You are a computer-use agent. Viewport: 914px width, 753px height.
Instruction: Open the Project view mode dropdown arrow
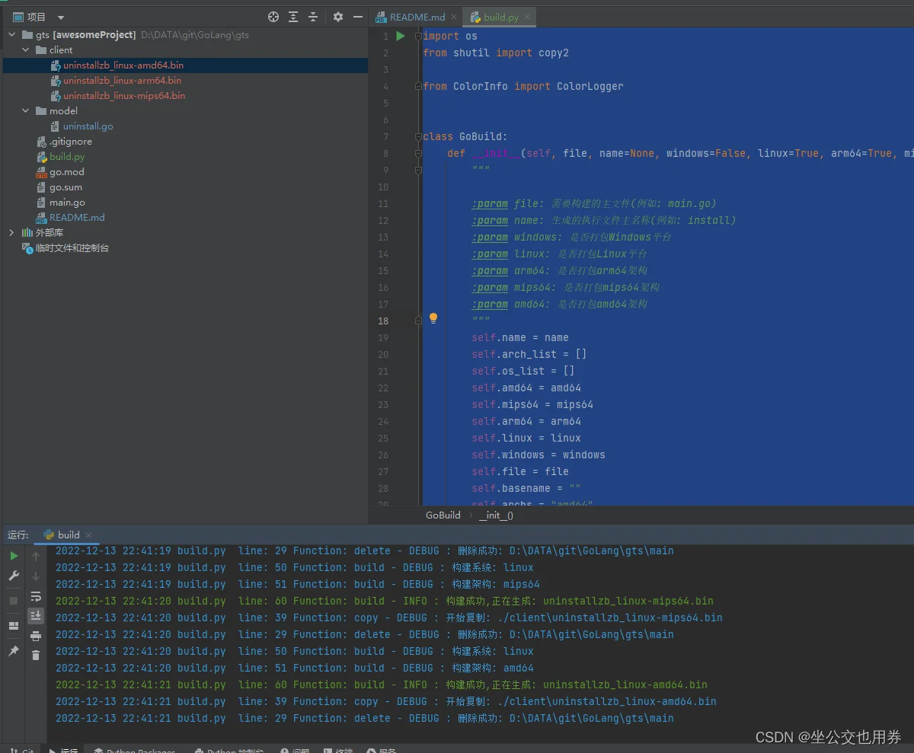61,18
